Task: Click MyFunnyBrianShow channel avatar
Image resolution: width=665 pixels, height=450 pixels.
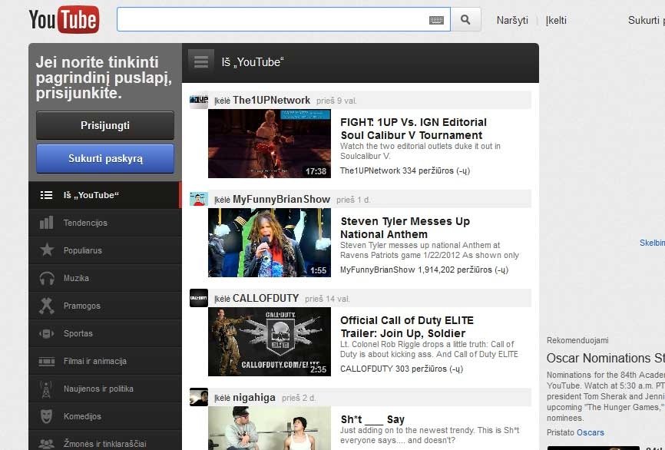Action: pyautogui.click(x=198, y=199)
